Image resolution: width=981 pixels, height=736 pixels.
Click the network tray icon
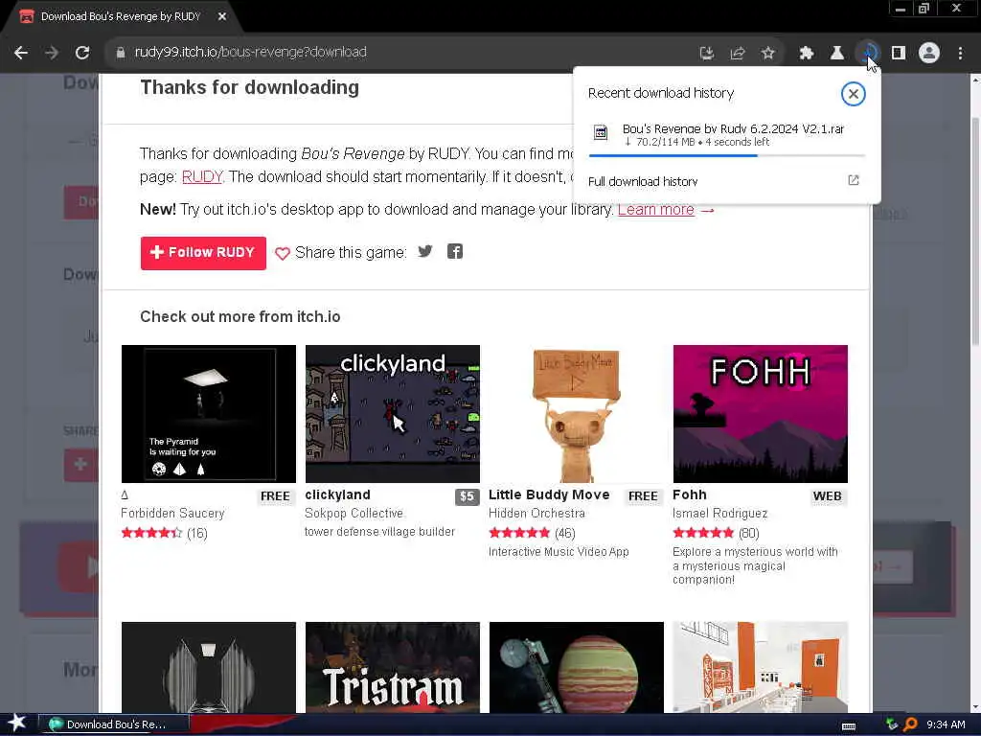coord(892,724)
